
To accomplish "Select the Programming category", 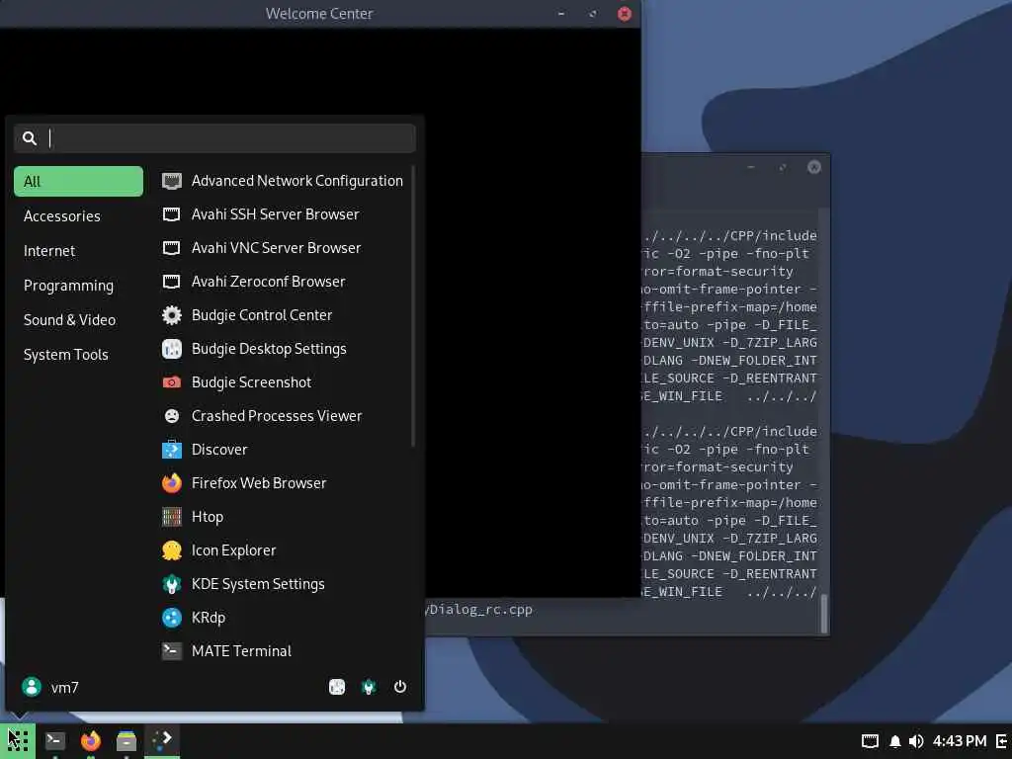I will pos(78,286).
